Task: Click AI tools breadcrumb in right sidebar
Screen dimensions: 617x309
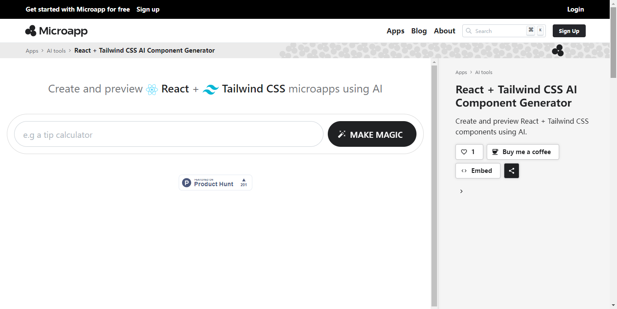Action: pyautogui.click(x=484, y=72)
